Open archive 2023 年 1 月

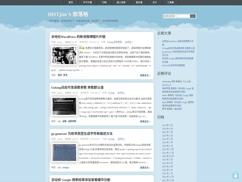point(167,173)
